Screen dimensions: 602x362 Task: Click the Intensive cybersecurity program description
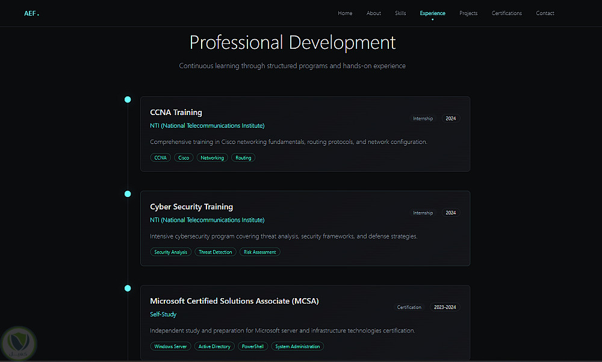coord(284,236)
